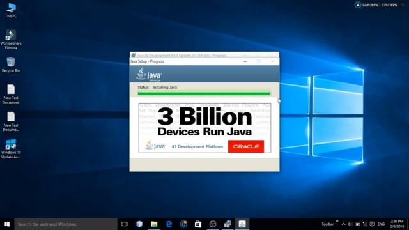The width and height of the screenshot is (409, 230).
Task: Open the clock showing 2:30 PM
Action: pyautogui.click(x=397, y=224)
